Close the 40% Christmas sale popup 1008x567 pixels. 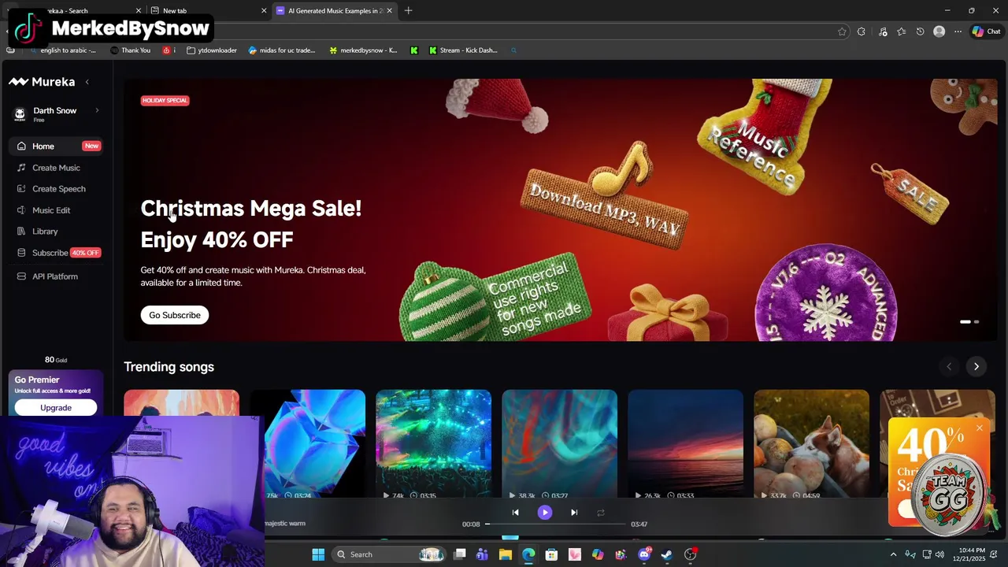tap(979, 428)
